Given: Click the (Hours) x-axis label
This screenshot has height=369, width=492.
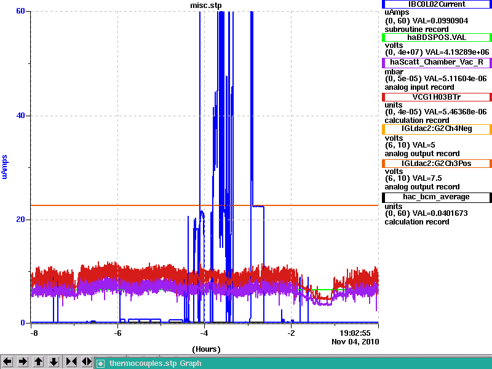Looking at the screenshot, I should 206,349.
